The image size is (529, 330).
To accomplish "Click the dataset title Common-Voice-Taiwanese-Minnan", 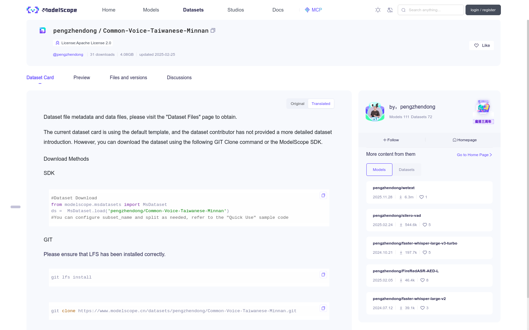I will point(156,31).
